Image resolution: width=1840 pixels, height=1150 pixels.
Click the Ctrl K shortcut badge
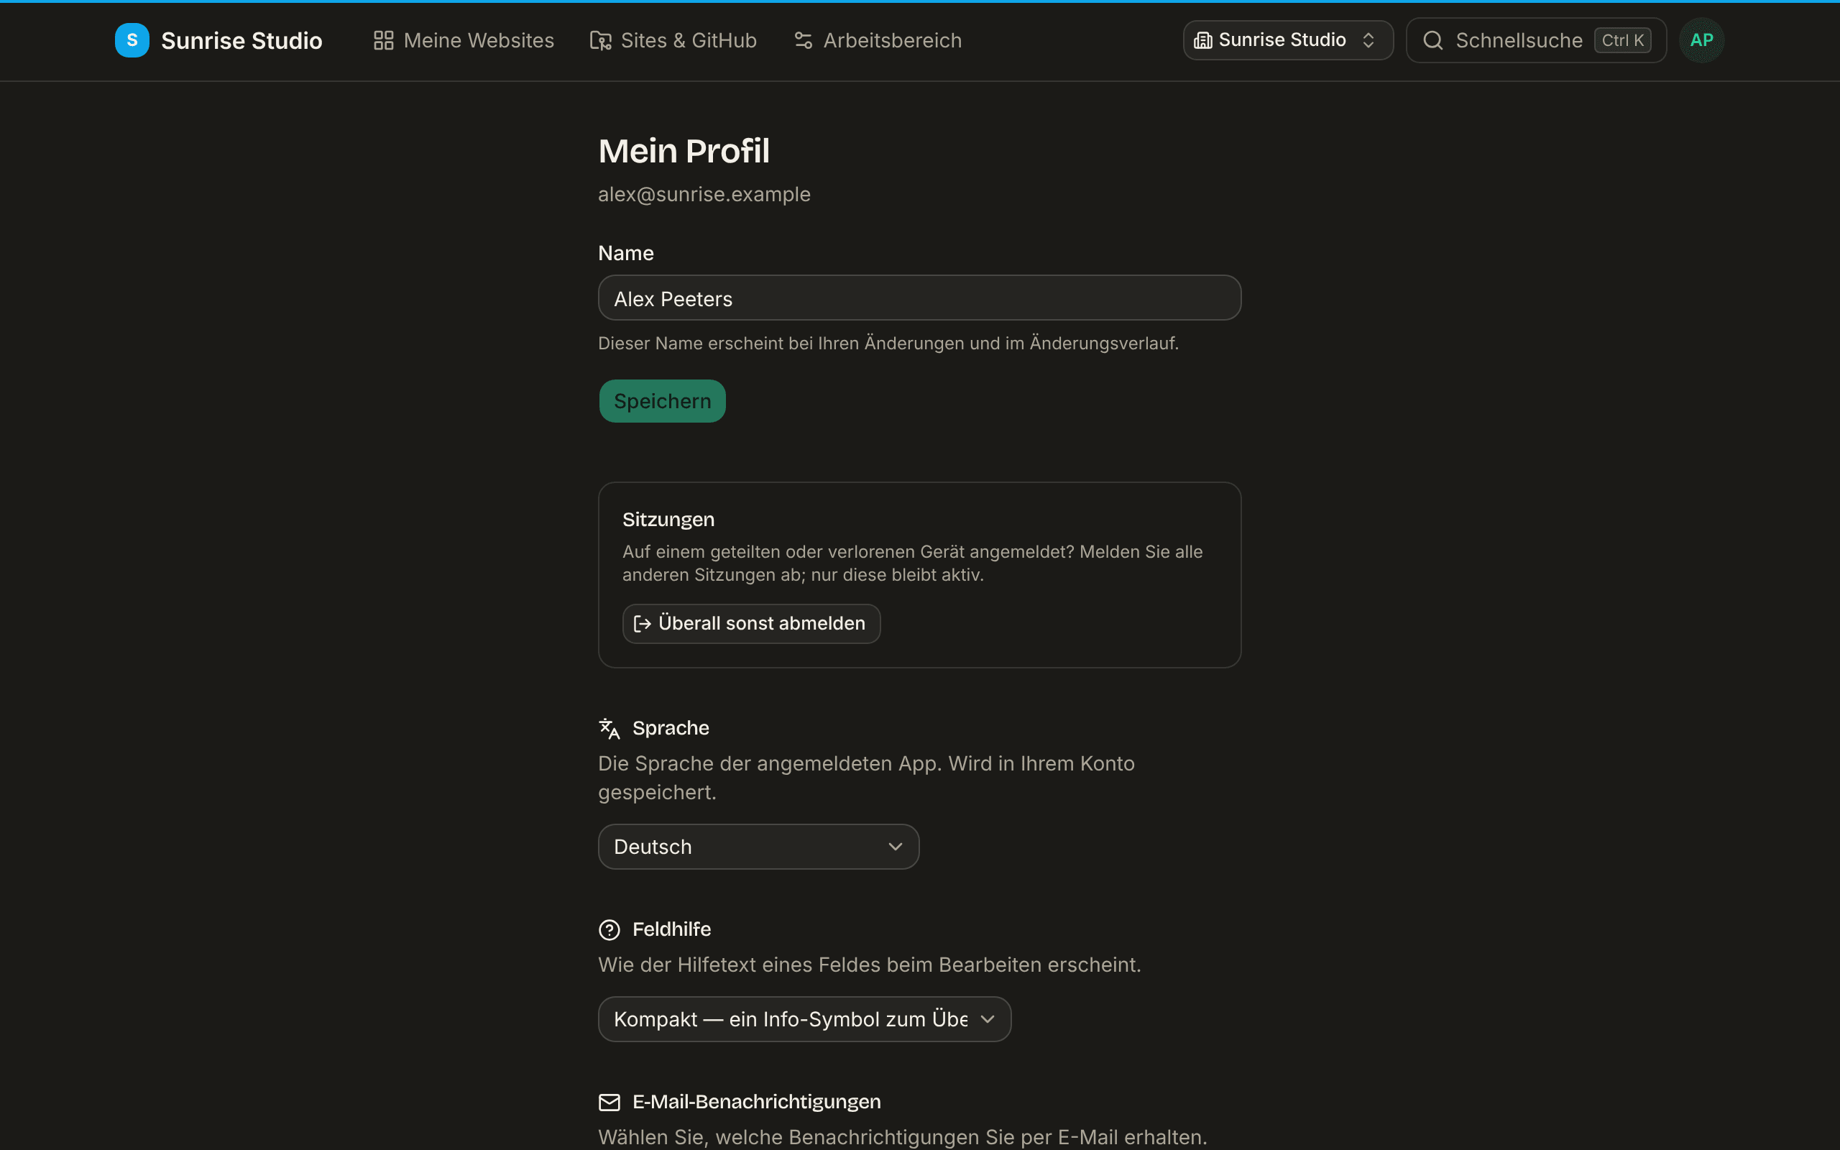pyautogui.click(x=1622, y=40)
